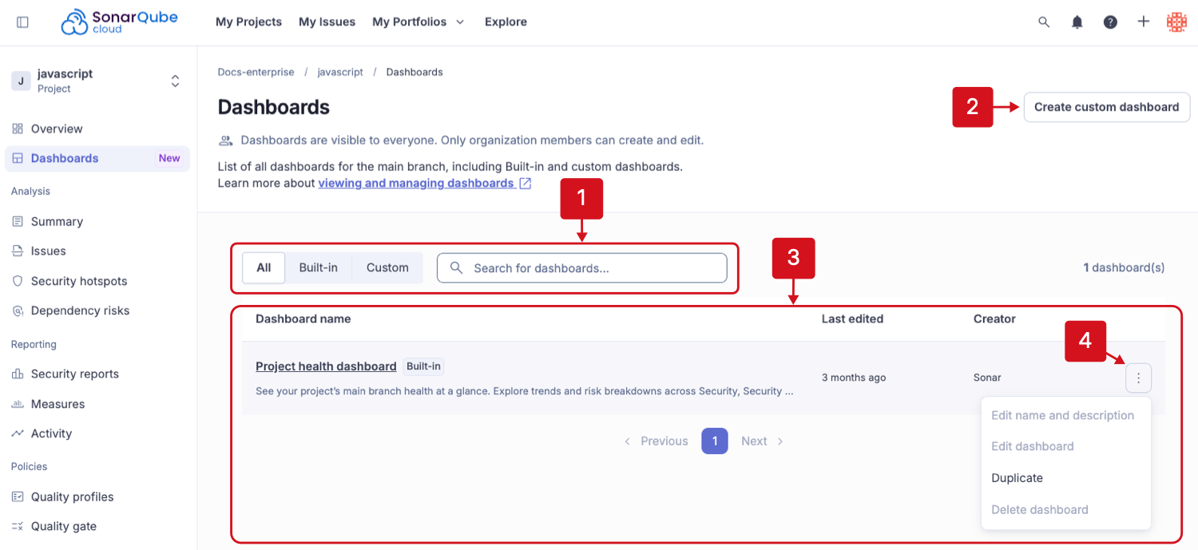The height and width of the screenshot is (550, 1198).
Task: Expand the My Portfolios dropdown
Action: point(418,22)
